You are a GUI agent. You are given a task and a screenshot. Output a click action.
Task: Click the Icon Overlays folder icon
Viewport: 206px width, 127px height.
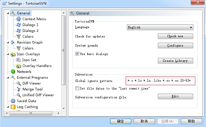pos(13,54)
